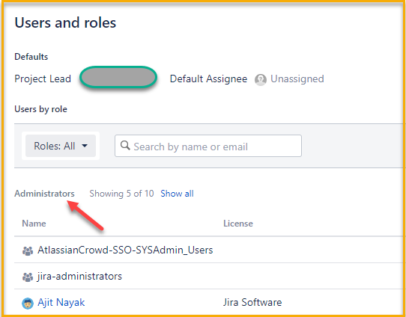This screenshot has height=317, width=406.
Task: Click the Defaults section heading
Action: (31, 57)
